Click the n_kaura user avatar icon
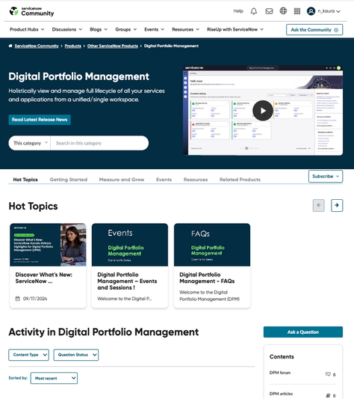The image size is (354, 399). coord(311,11)
